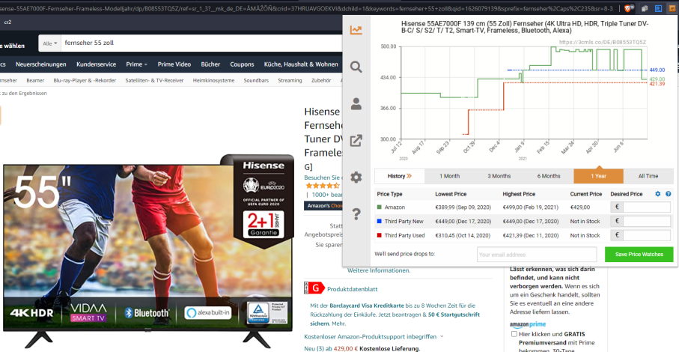Viewport: 679px width, 352px height.
Task: Click the Brave shield icon in address bar
Action: click(x=627, y=8)
